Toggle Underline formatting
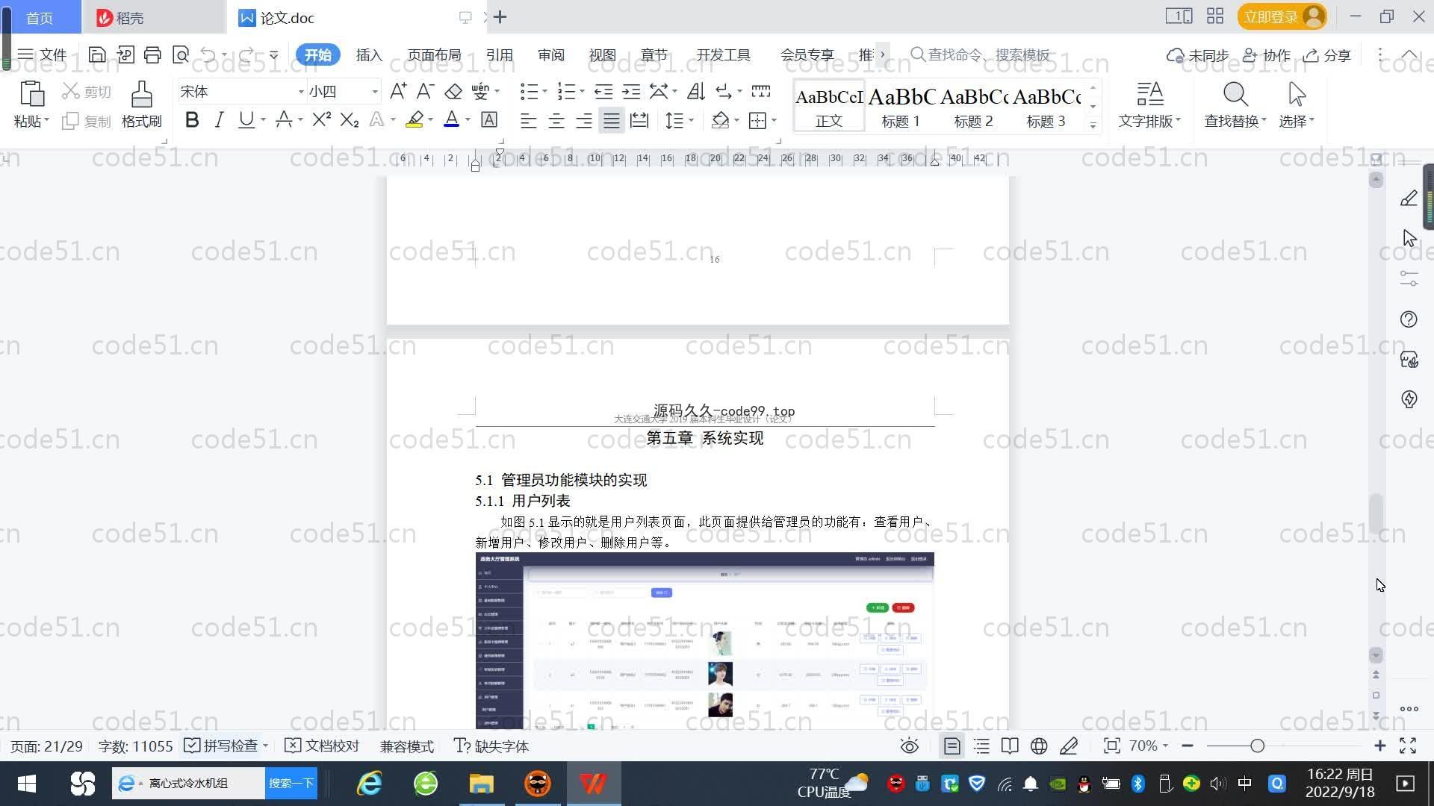The height and width of the screenshot is (806, 1434). click(246, 119)
